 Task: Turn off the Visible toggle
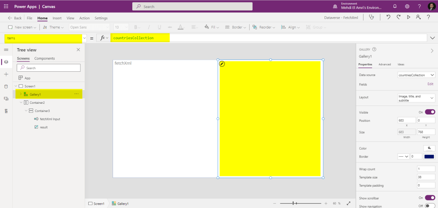coord(429,112)
